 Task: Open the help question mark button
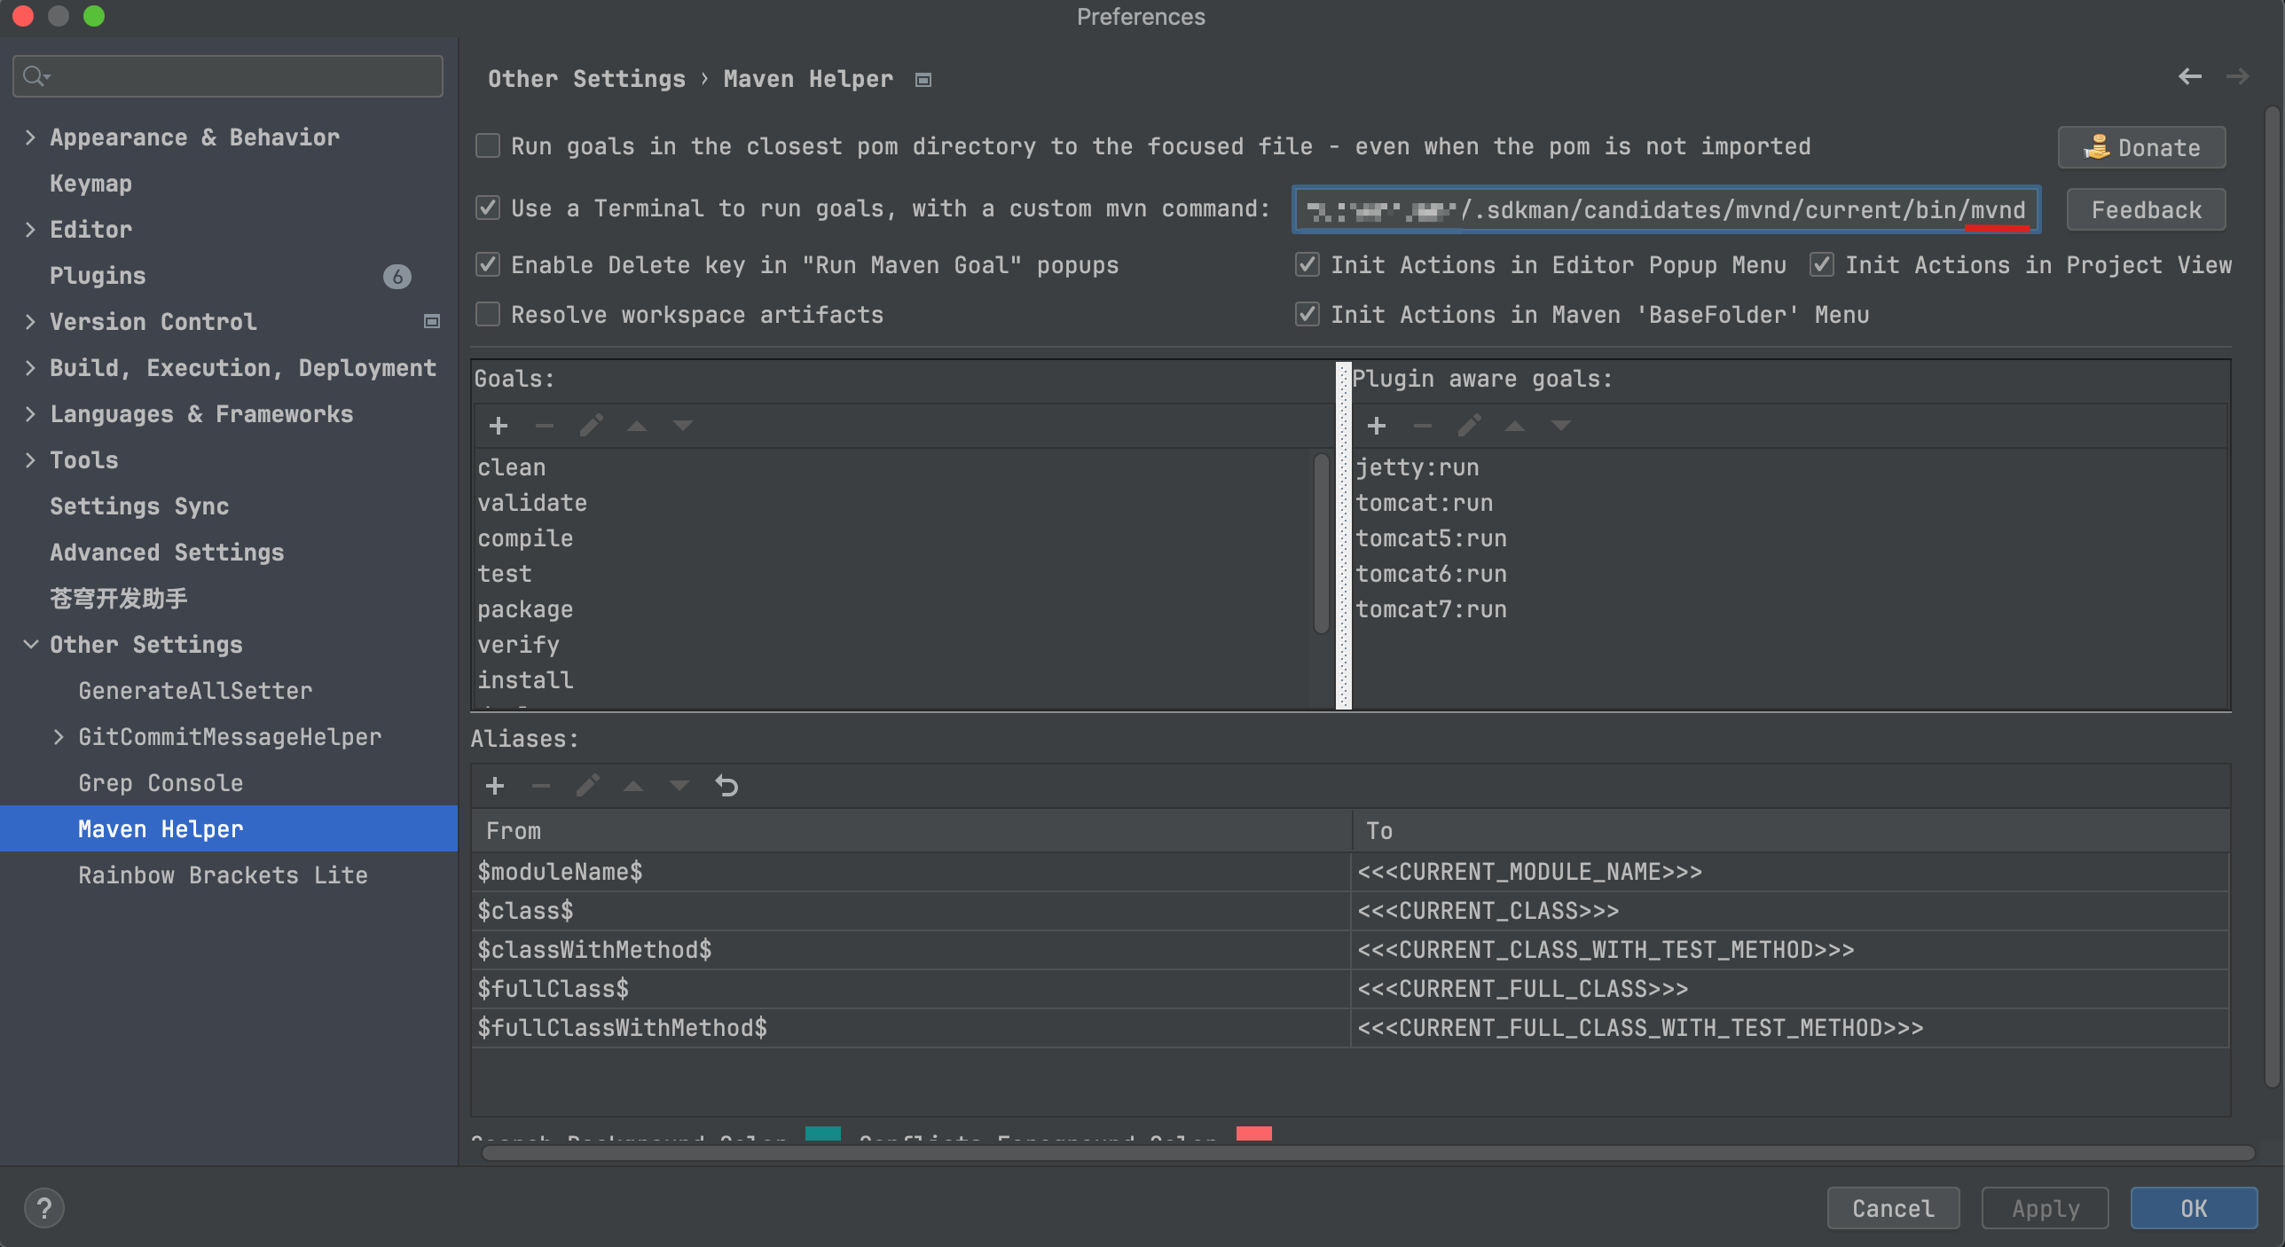[x=43, y=1208]
